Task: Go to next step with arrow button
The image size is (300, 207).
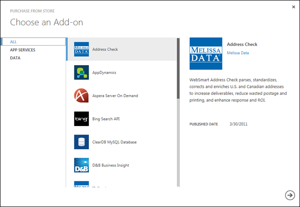Action: tap(290, 195)
